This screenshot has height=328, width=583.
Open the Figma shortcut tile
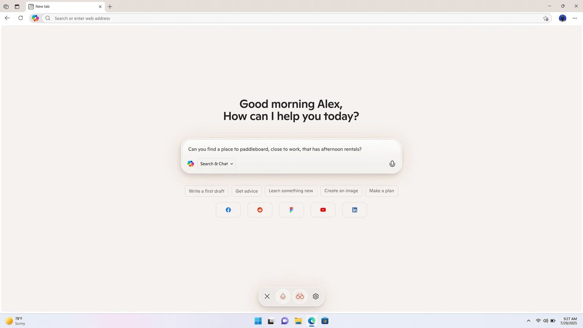(291, 210)
